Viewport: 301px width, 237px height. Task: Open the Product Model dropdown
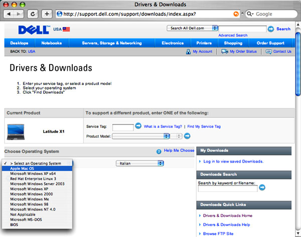(x=140, y=136)
